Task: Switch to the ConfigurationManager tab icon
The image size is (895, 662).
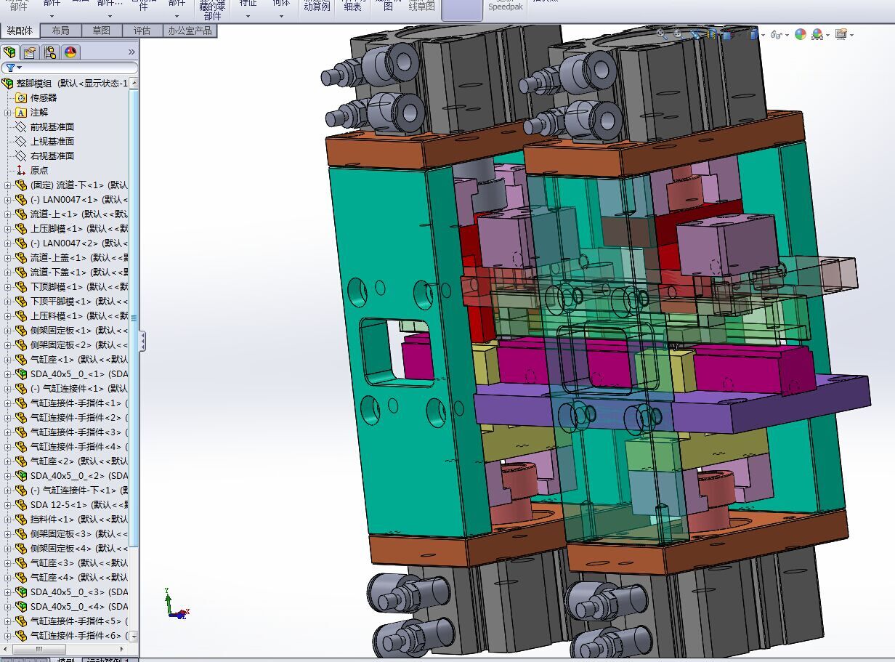Action: 50,52
